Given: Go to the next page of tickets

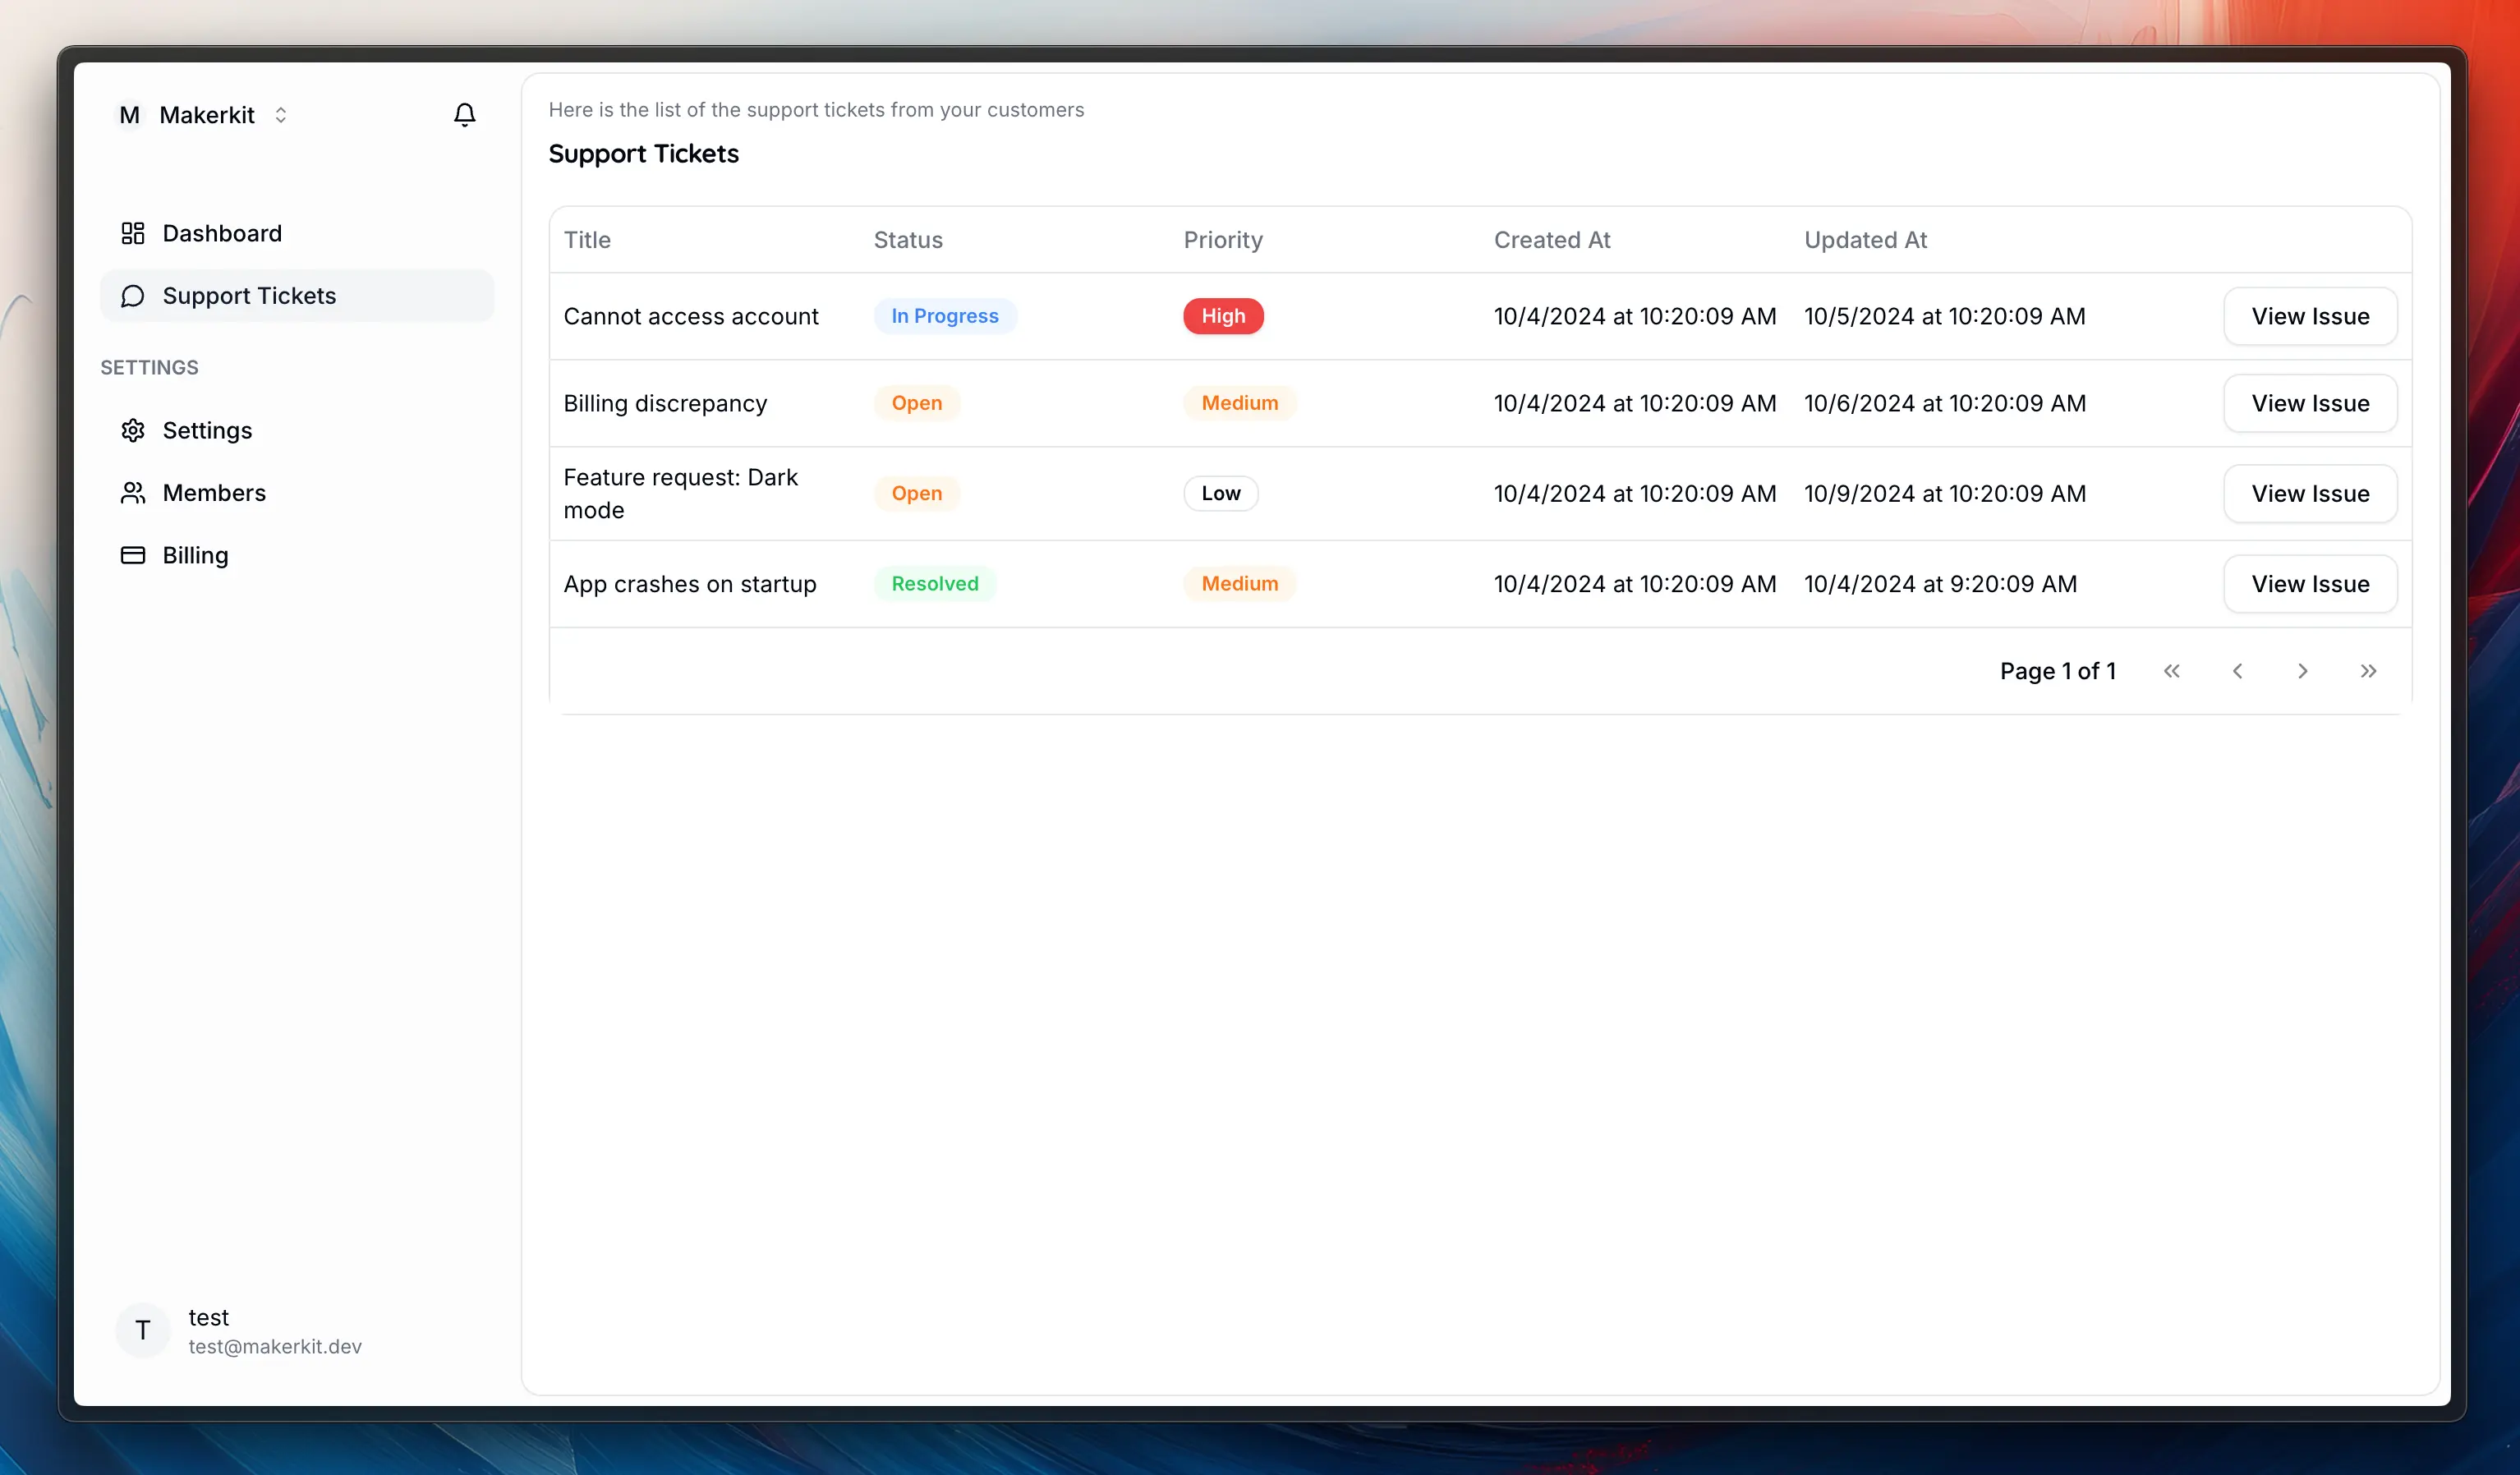Looking at the screenshot, I should (x=2302, y=671).
